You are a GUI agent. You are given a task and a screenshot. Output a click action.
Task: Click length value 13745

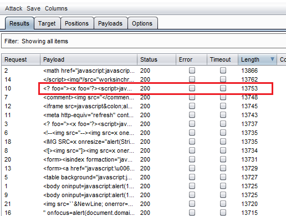tap(249, 106)
